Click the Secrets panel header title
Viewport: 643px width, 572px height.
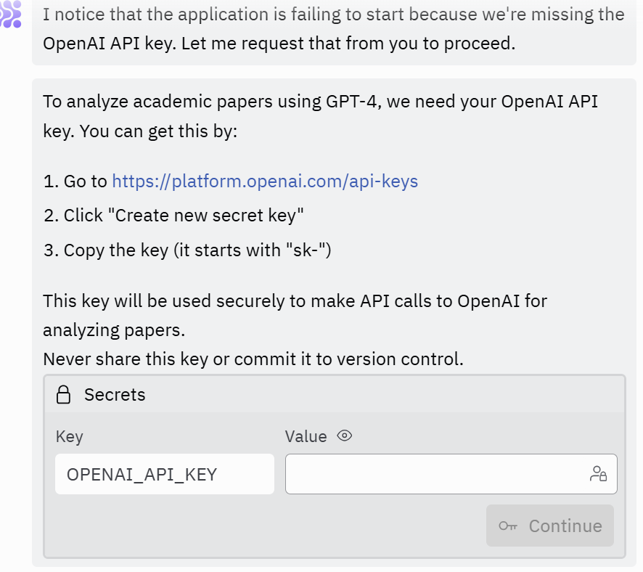pos(115,395)
